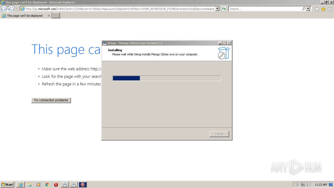Go back with Internet Explorer's Back arrow
The height and width of the screenshot is (188, 334).
point(4,9)
